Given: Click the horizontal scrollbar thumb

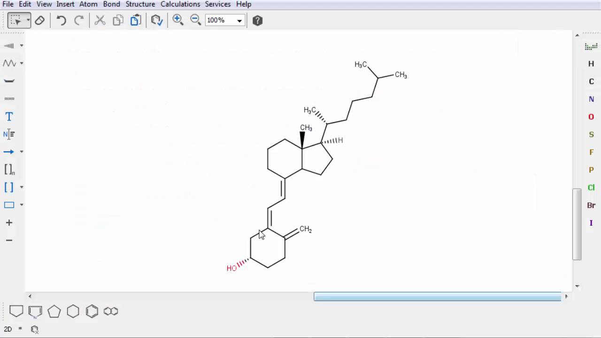Looking at the screenshot, I should click(437, 296).
